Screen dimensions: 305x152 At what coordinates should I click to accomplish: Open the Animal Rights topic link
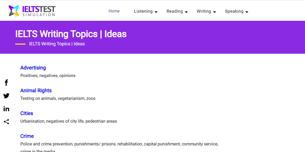(x=36, y=90)
